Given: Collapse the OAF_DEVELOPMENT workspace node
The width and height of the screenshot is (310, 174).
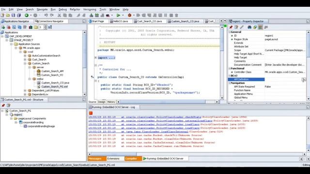Looking at the screenshot, I should (2, 36).
